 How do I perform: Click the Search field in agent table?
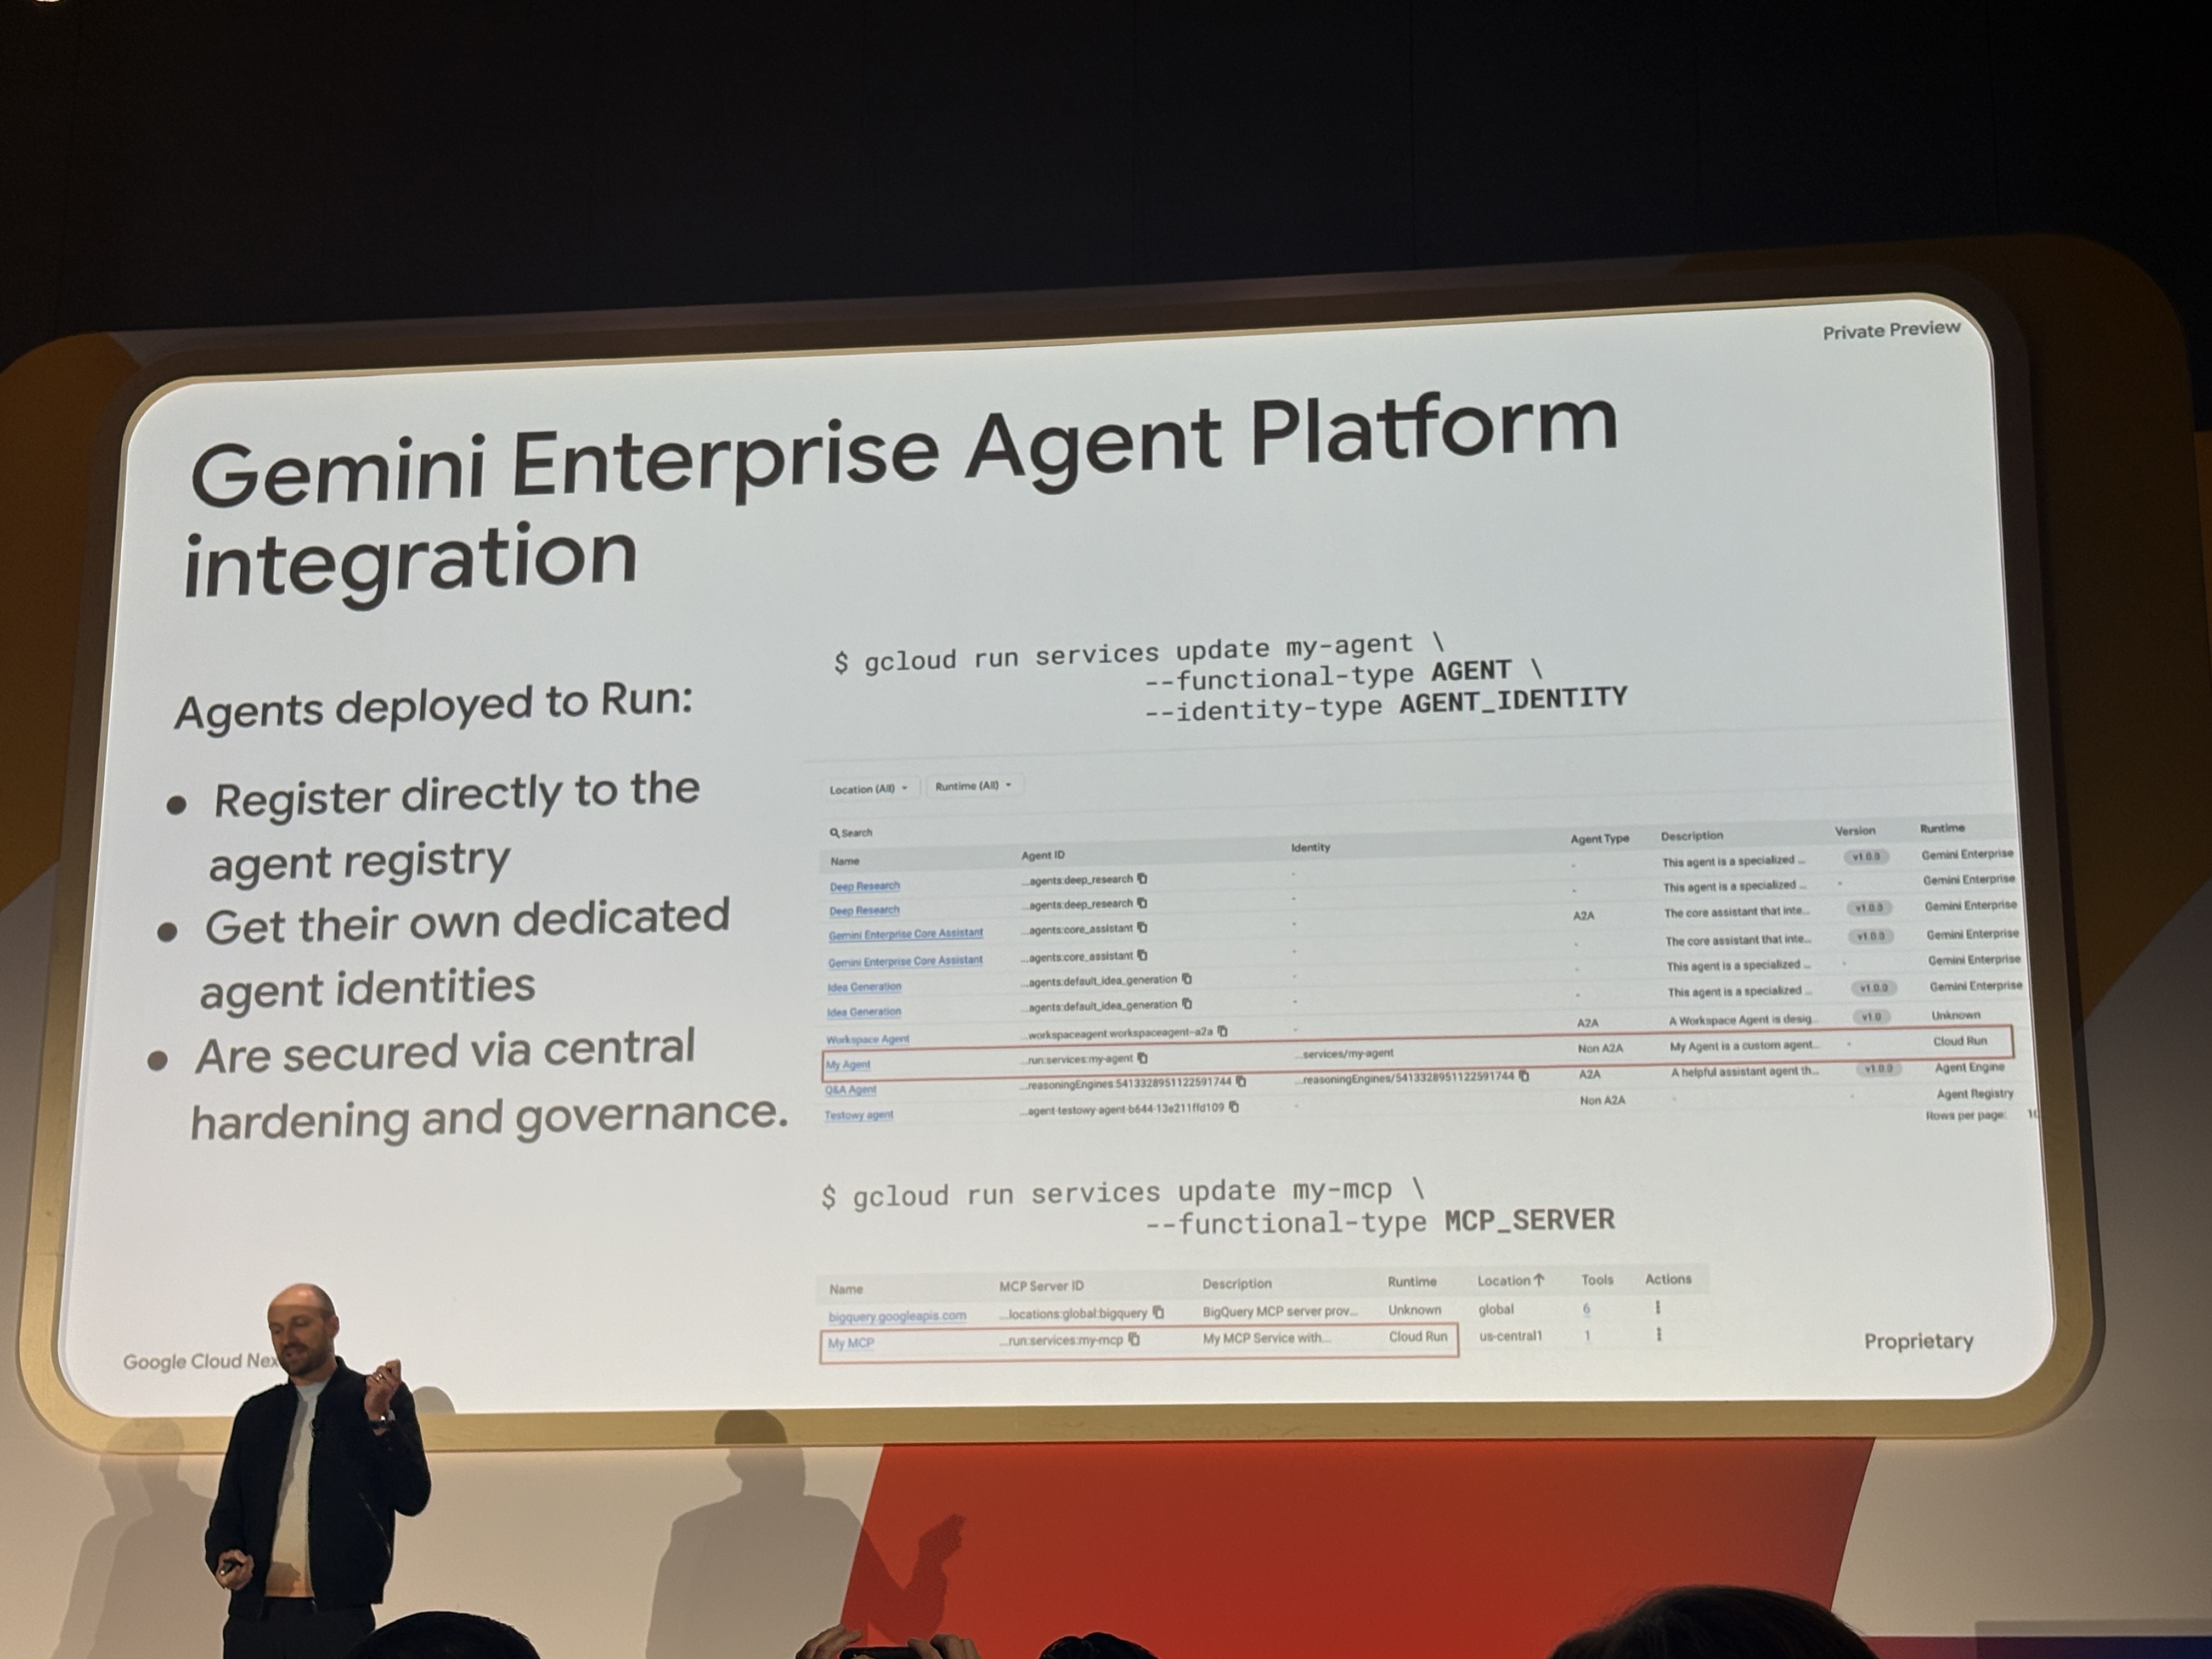(858, 832)
